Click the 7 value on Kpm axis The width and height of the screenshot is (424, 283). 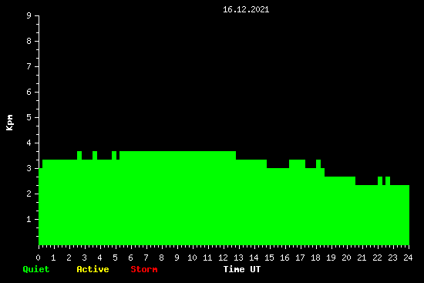pos(29,66)
